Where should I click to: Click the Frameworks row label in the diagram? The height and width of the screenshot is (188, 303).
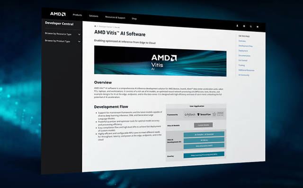pos(172,115)
